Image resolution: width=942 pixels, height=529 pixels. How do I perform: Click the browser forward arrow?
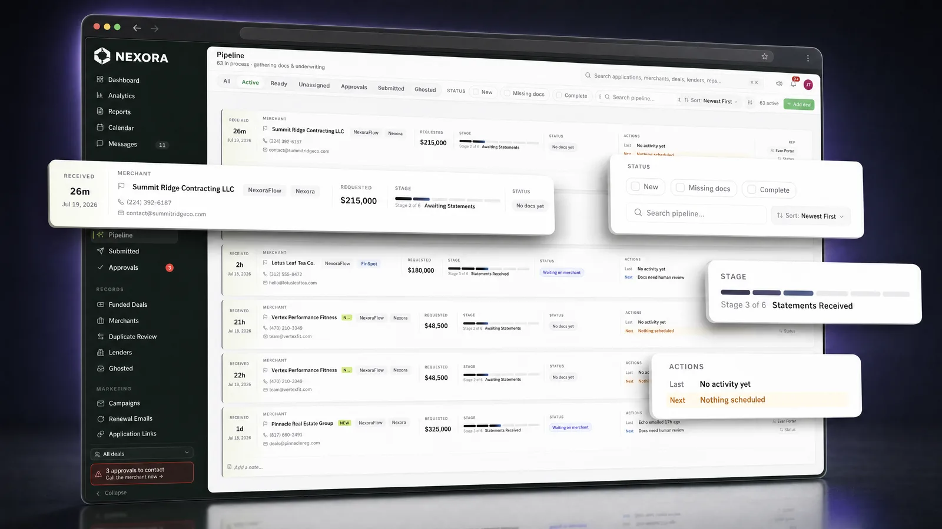[x=154, y=28]
